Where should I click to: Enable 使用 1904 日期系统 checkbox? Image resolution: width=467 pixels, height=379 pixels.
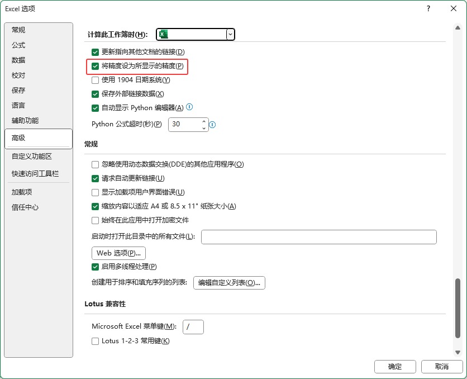coord(95,80)
